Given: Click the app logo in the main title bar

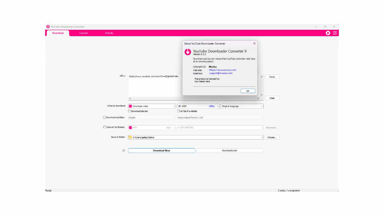Looking at the screenshot, I should [x=48, y=27].
